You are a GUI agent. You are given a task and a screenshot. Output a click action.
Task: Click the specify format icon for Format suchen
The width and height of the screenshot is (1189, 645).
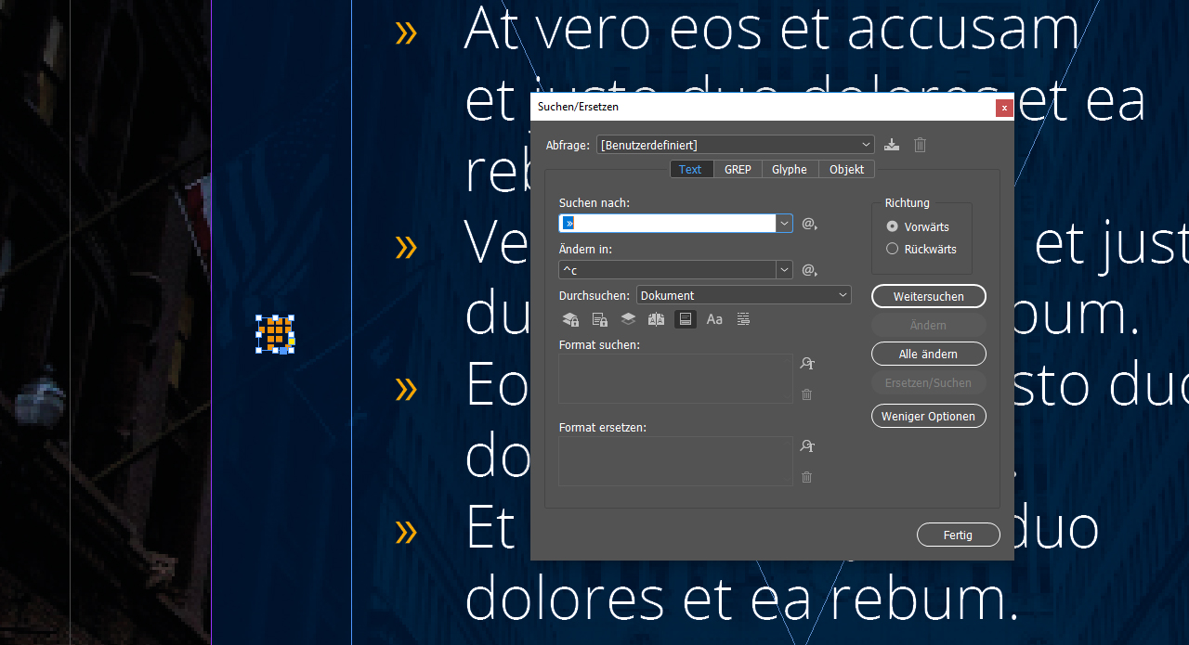click(x=807, y=364)
